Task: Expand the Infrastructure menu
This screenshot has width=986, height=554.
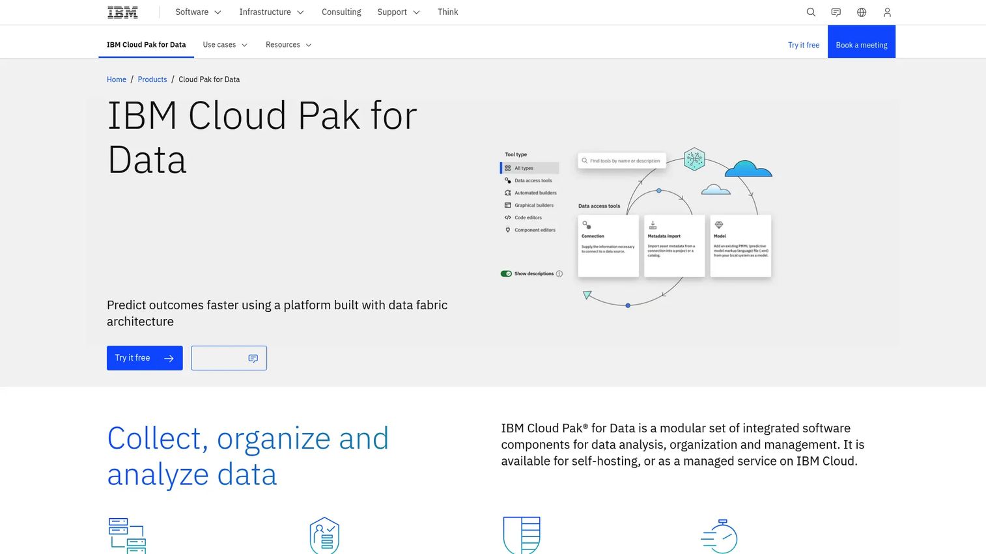Action: (x=271, y=12)
